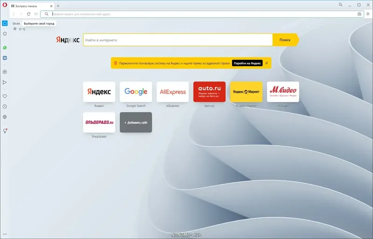Screen dimensions: 373x239
Task: Dismiss the yellow Yandex banner
Action: pos(267,63)
